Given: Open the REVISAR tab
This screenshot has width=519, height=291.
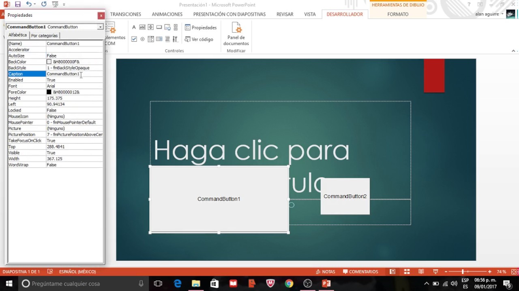Looking at the screenshot, I should [x=285, y=14].
